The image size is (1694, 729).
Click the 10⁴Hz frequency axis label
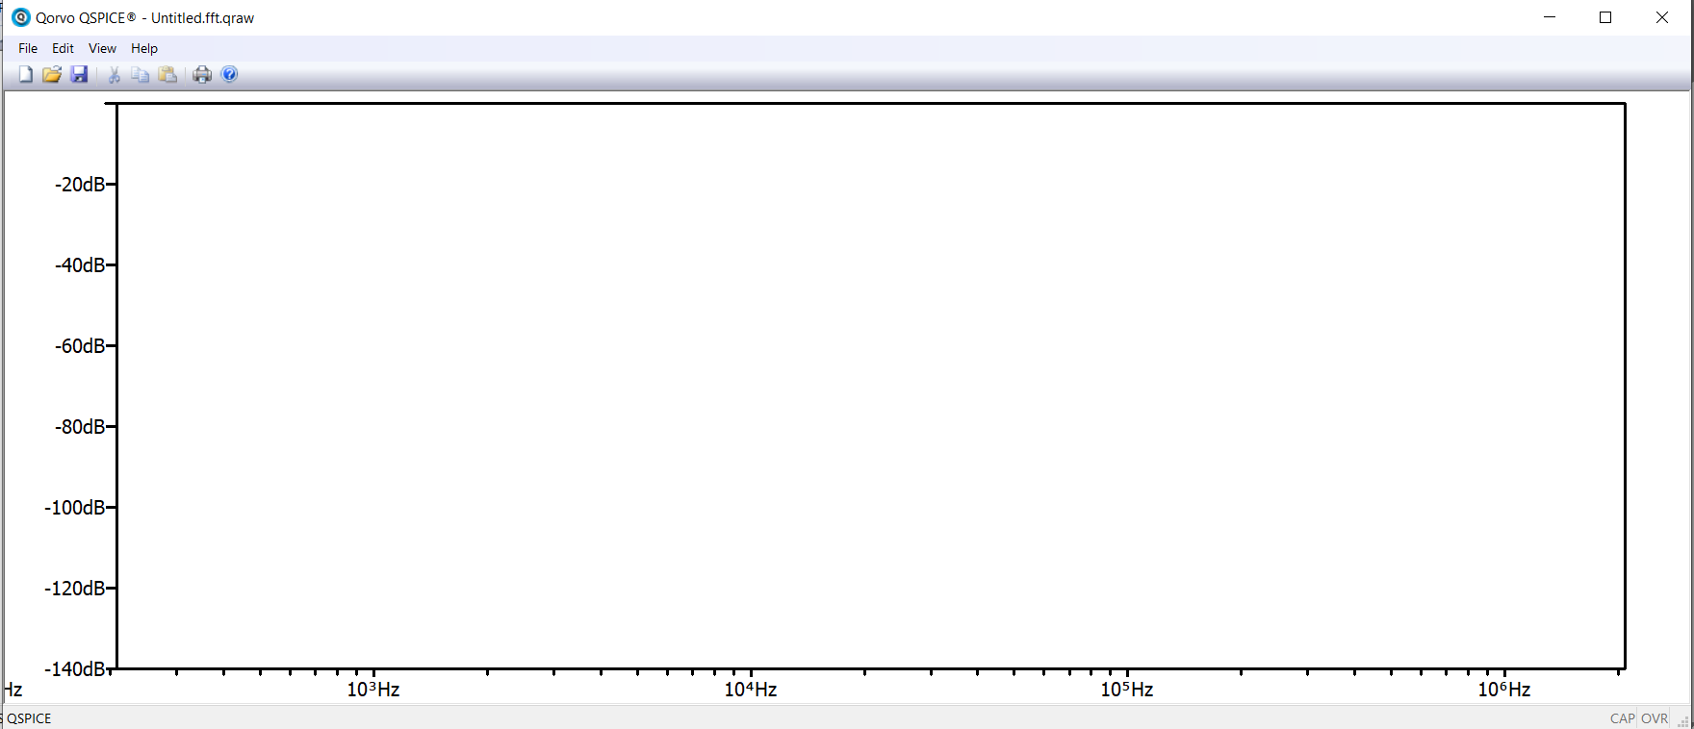(751, 690)
